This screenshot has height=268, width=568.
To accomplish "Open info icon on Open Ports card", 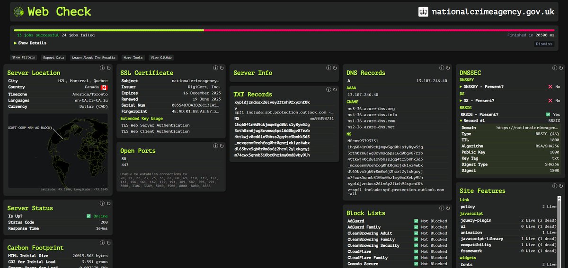I will pyautogui.click(x=215, y=147).
